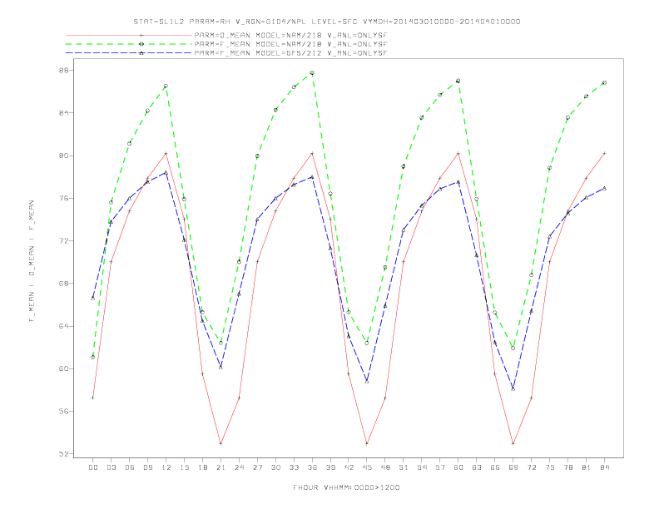Click the x-axis tick label 42

pyautogui.click(x=349, y=467)
